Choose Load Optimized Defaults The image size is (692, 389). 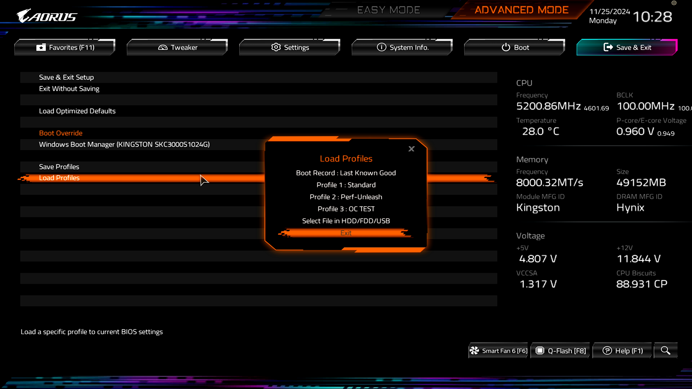[77, 111]
